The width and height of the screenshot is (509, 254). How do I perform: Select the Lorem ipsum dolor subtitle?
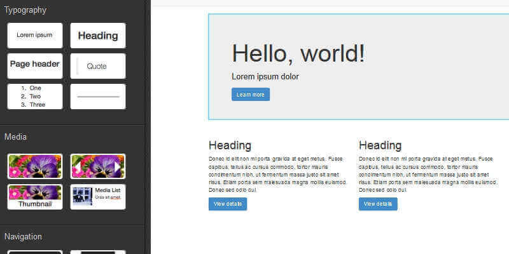(265, 77)
